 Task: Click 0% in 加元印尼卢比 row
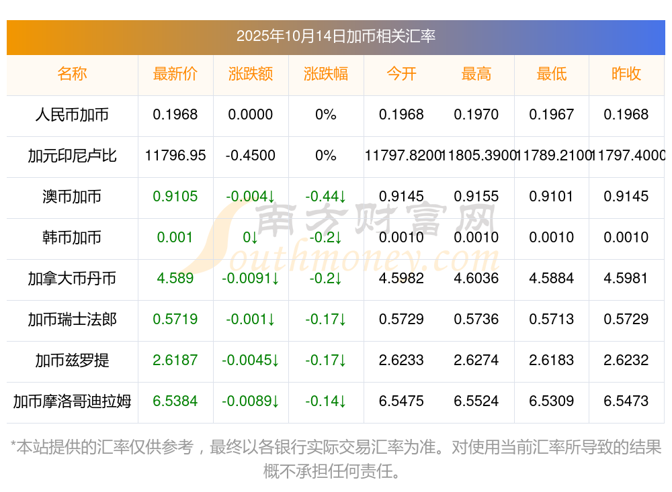point(326,156)
